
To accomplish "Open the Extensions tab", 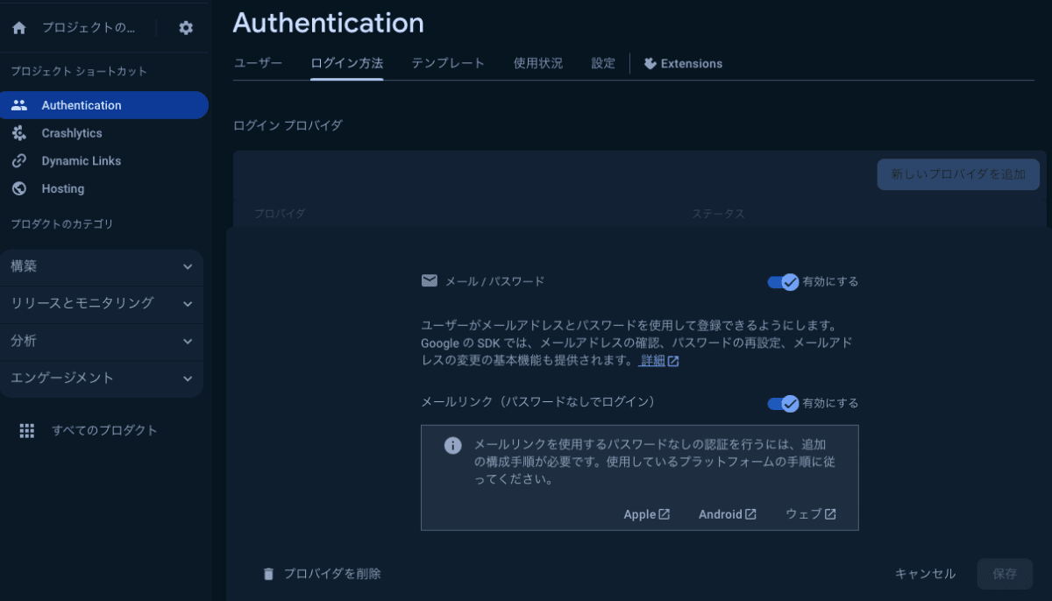I will tap(683, 63).
